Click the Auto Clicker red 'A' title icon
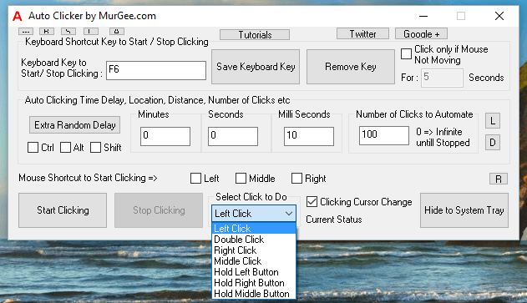This screenshot has width=527, height=303. [x=18, y=16]
